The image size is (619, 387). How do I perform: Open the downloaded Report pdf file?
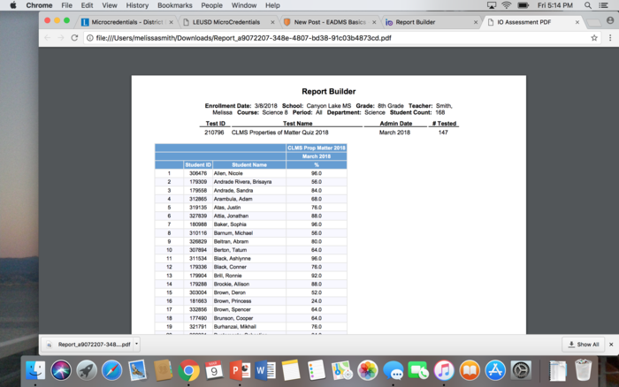tap(88, 344)
